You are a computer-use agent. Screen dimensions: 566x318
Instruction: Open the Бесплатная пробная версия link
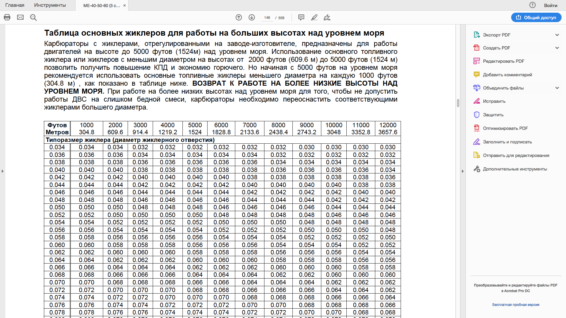(516, 305)
